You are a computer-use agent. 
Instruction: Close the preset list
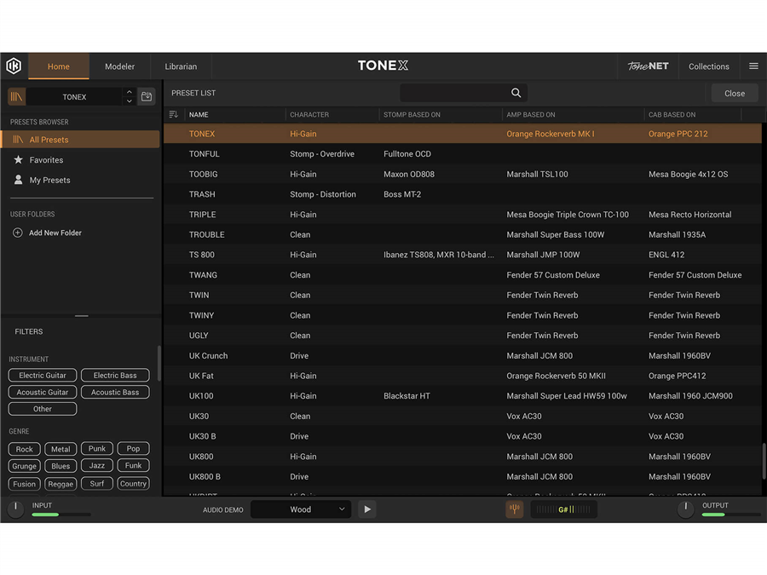734,94
